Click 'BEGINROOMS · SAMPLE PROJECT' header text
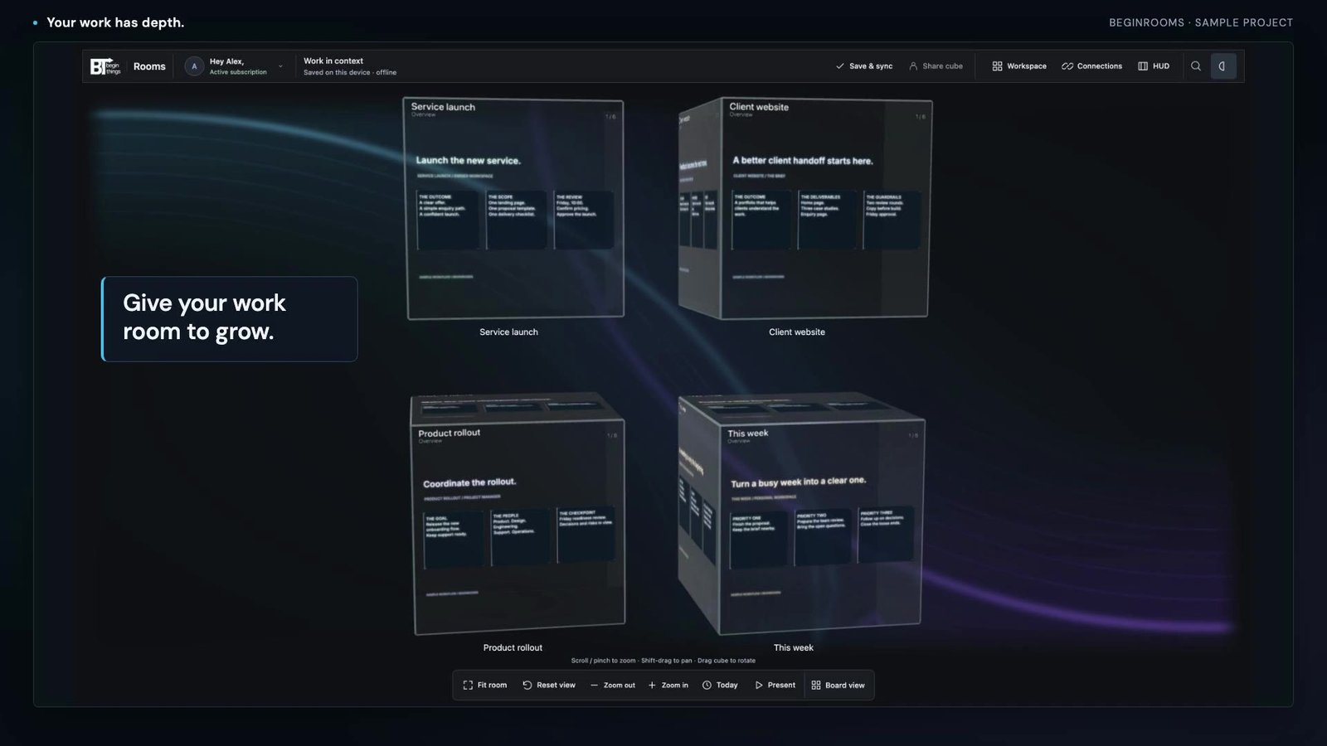 point(1201,22)
